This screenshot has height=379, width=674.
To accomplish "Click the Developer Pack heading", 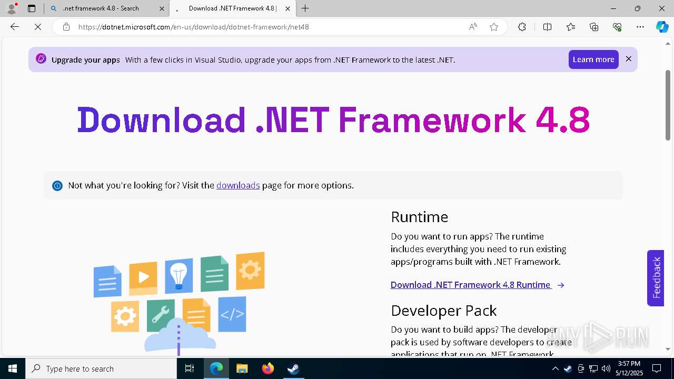I will point(444,311).
